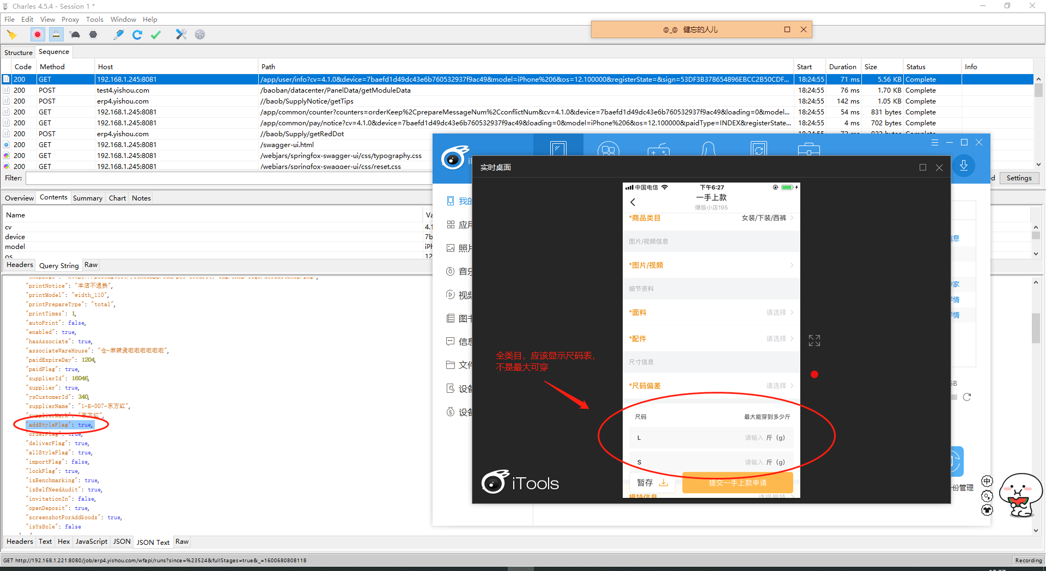Open the iTools download manager icon
This screenshot has width=1046, height=571.
964,166
